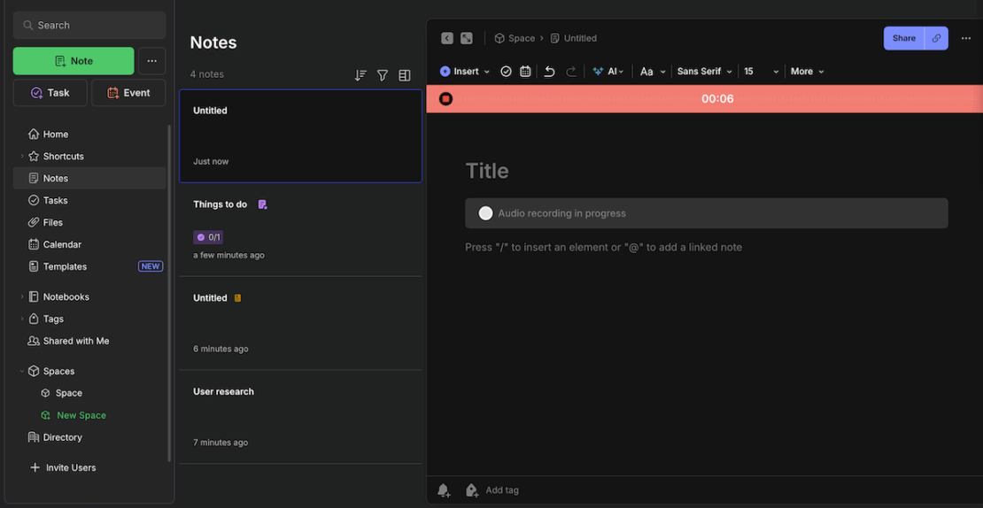The height and width of the screenshot is (508, 983).
Task: Add a reminder with the bell icon
Action: 444,490
